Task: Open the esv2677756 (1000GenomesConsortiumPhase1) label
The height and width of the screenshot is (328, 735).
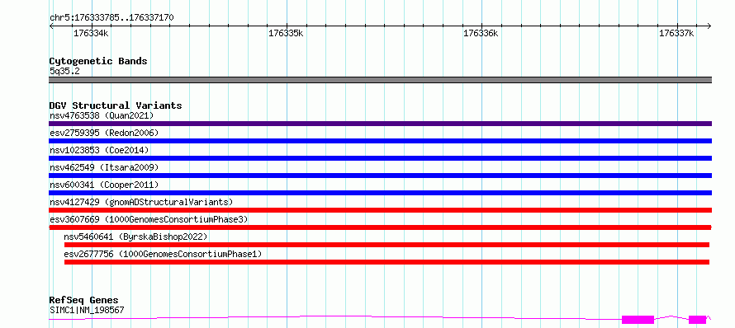Action: tap(164, 254)
